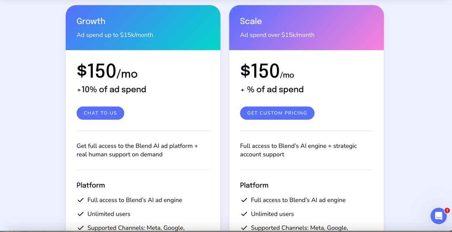Viewport: 452px width, 232px height.
Task: Click the Platform heading in the Scale card
Action: point(254,185)
